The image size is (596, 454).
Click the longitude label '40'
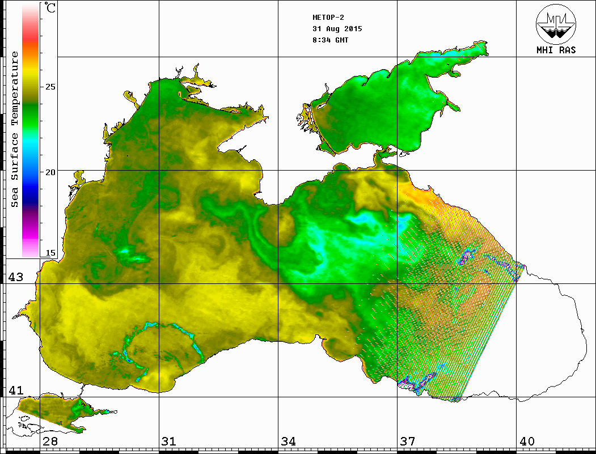pos(527,441)
